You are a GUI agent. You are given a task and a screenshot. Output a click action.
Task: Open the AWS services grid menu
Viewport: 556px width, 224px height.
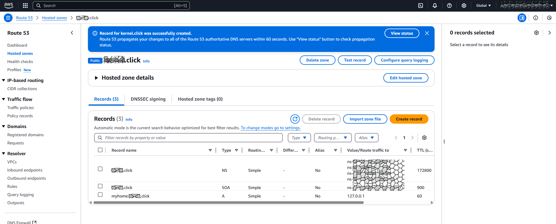(25, 6)
